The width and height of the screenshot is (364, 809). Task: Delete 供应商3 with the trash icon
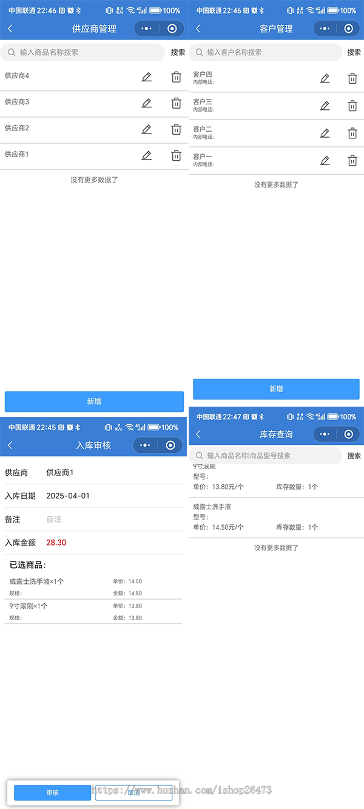coord(176,103)
